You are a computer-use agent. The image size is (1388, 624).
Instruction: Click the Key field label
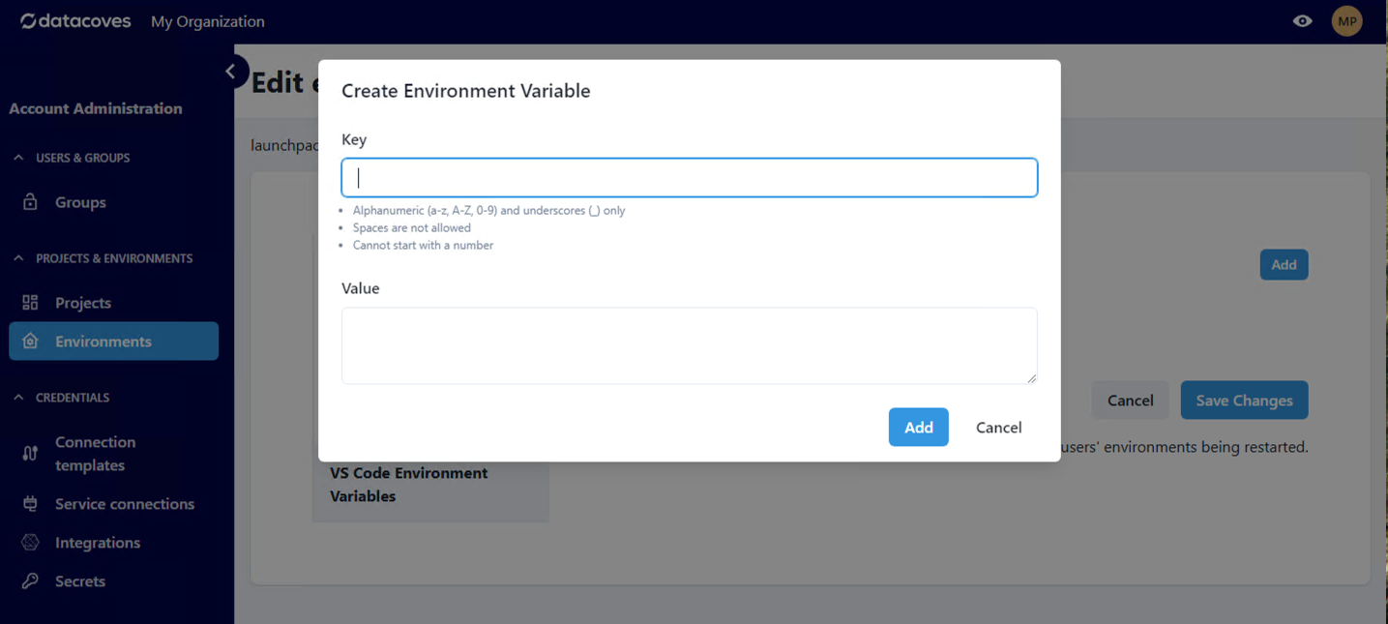point(354,139)
